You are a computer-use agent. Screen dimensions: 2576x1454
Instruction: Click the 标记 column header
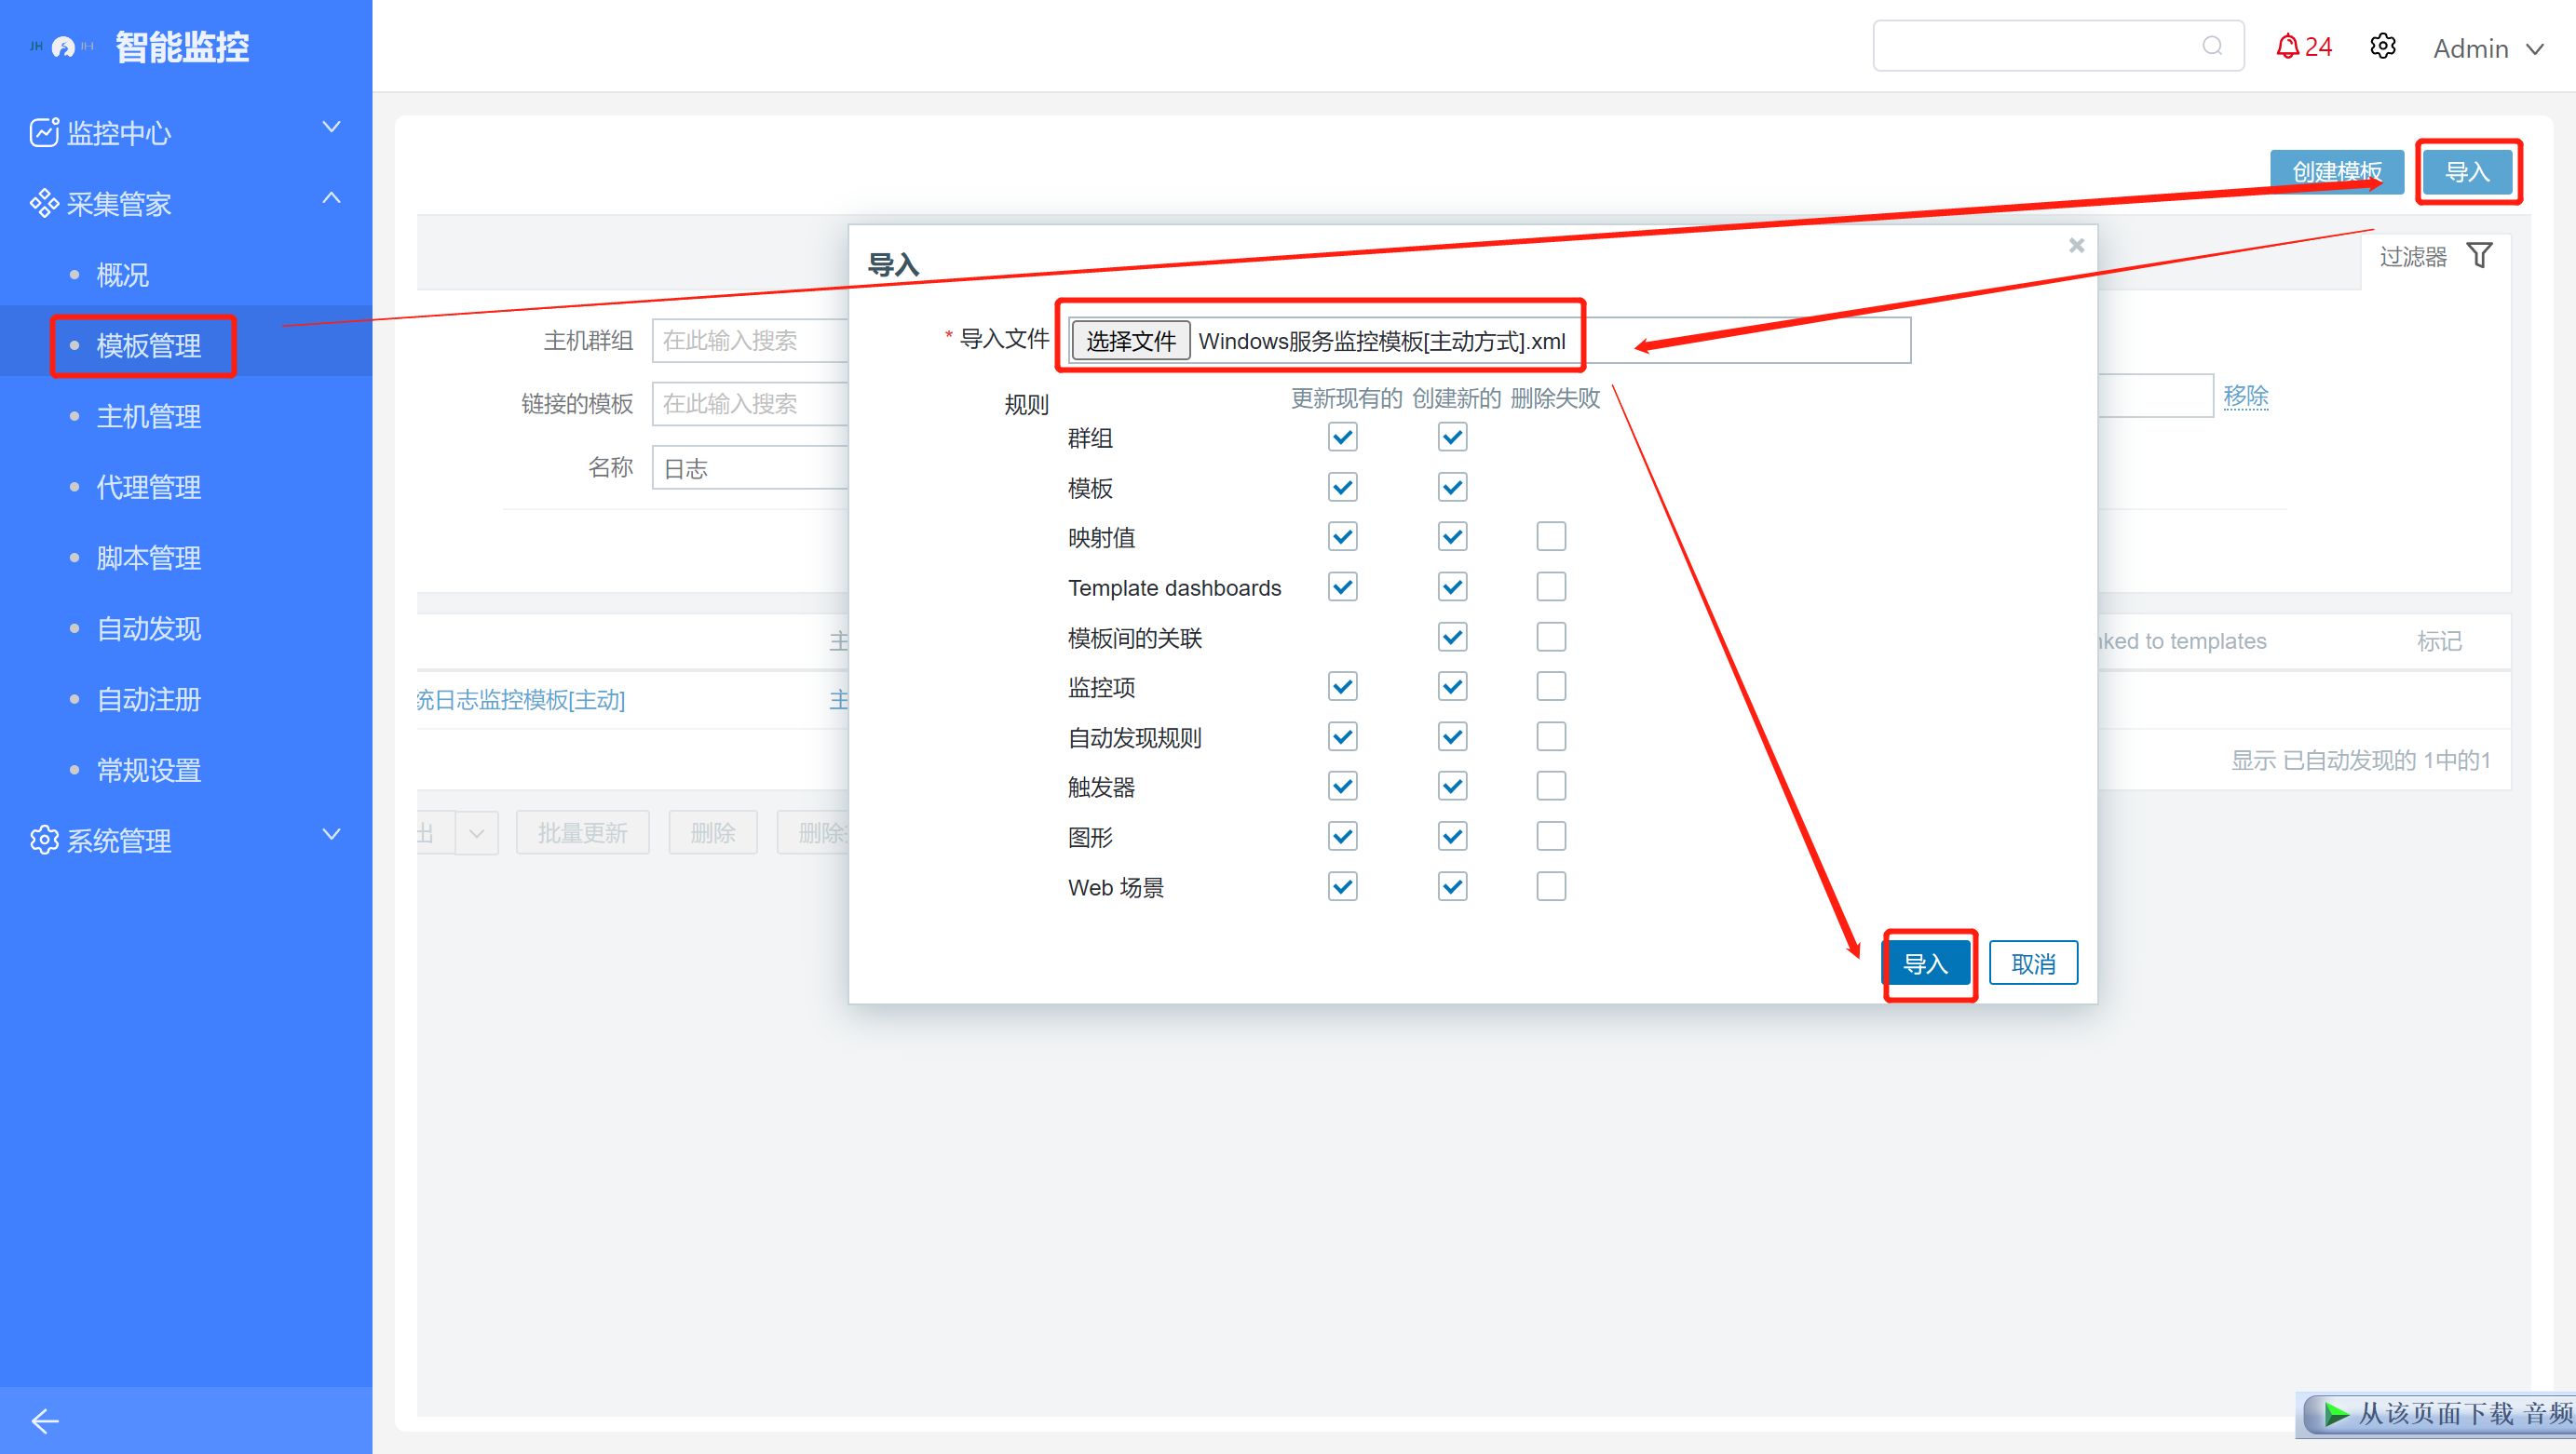[2439, 640]
